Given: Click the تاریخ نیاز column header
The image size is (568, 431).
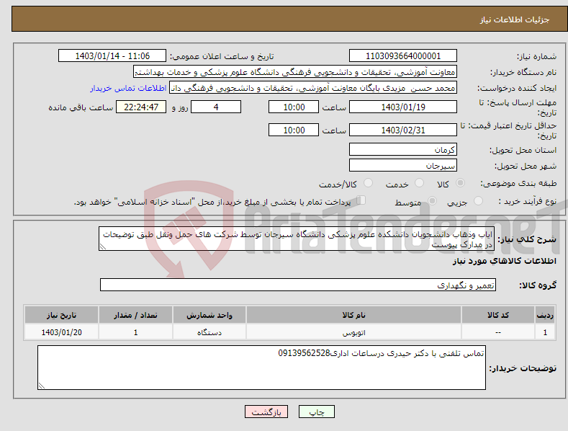Looking at the screenshot, I should point(61,315).
